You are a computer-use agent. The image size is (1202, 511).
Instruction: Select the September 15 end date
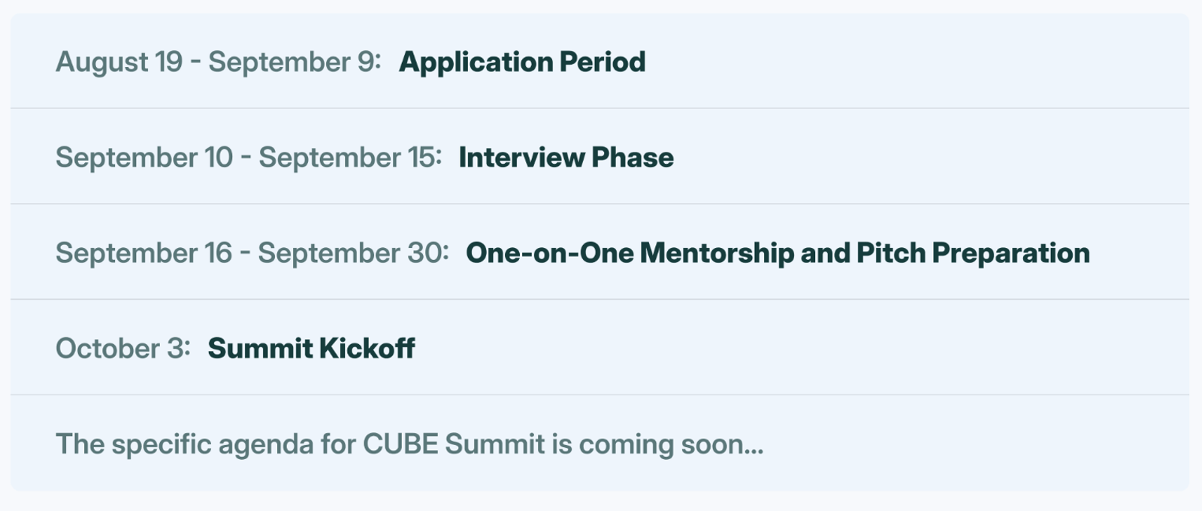351,157
